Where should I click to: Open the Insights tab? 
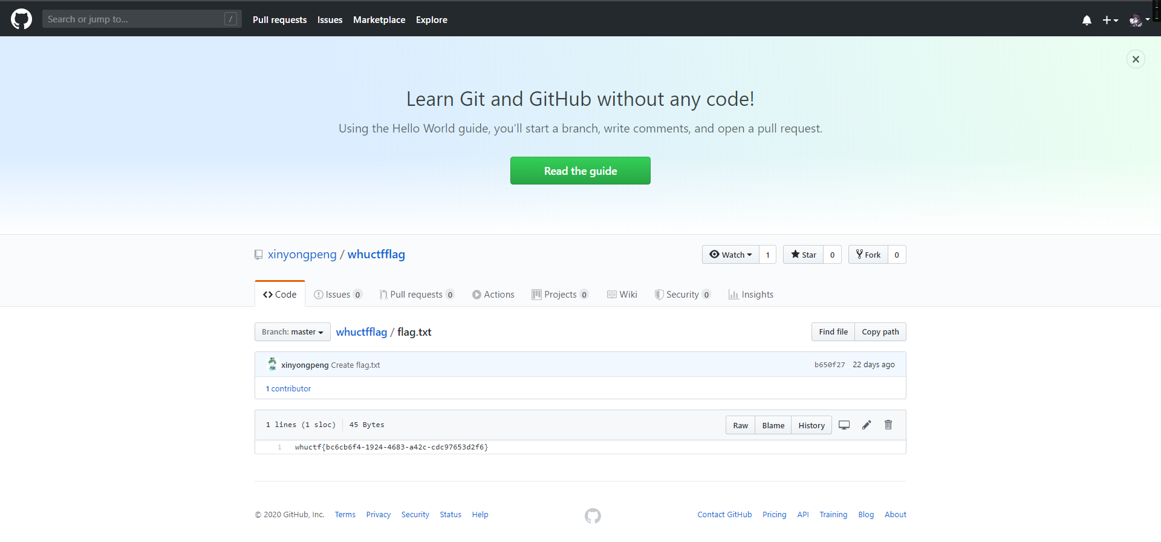point(751,295)
